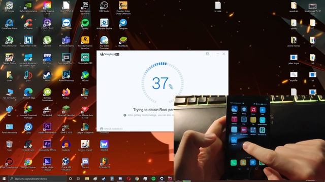The height and width of the screenshot is (182, 325).
Task: Launch Google Chrome desktop shortcut
Action: (x=28, y=163)
